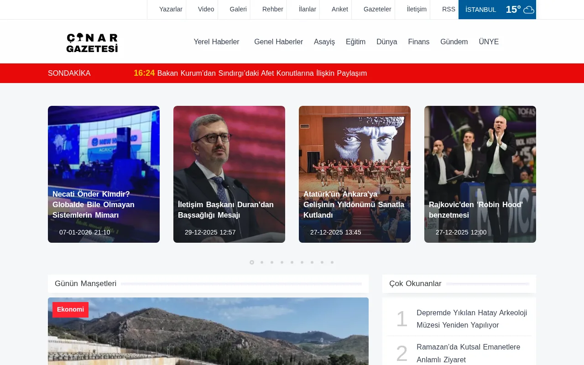Image resolution: width=584 pixels, height=365 pixels.
Task: Open the Rehber page
Action: click(272, 9)
